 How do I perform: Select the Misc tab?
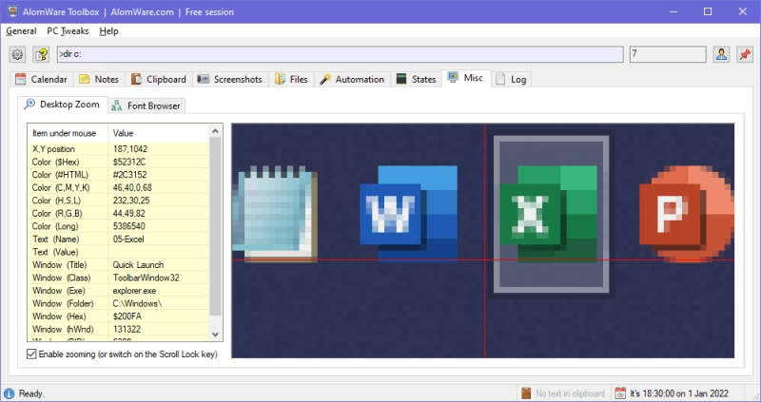[x=466, y=78]
